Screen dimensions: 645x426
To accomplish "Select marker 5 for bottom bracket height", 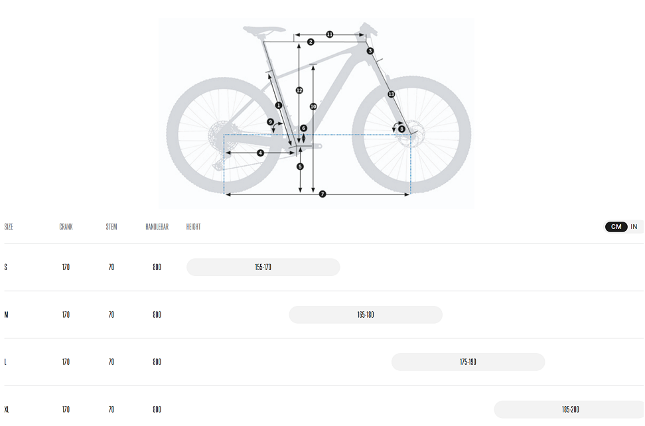I will click(x=300, y=167).
